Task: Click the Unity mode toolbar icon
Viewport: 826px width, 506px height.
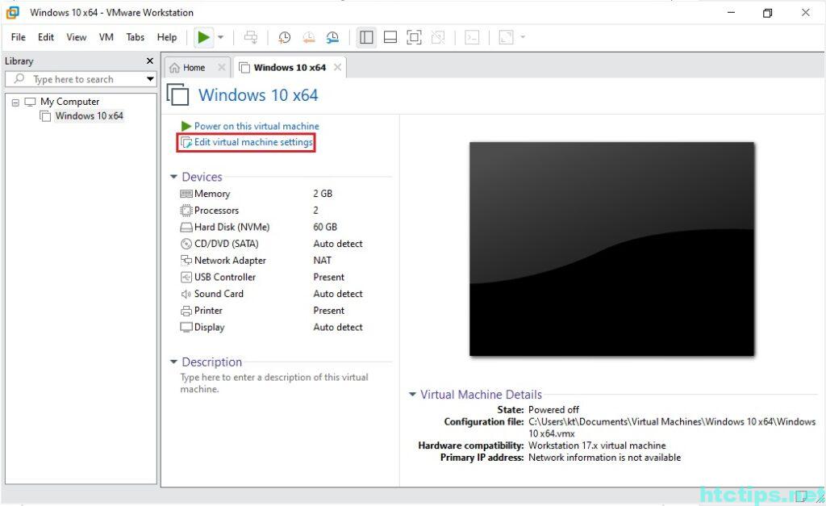Action: coord(438,37)
